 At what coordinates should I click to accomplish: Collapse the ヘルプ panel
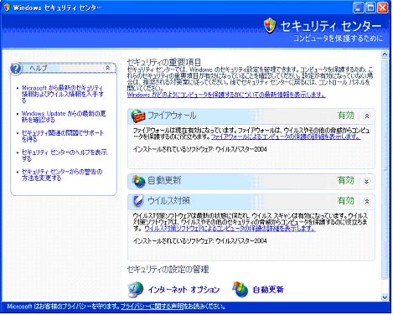coord(107,68)
